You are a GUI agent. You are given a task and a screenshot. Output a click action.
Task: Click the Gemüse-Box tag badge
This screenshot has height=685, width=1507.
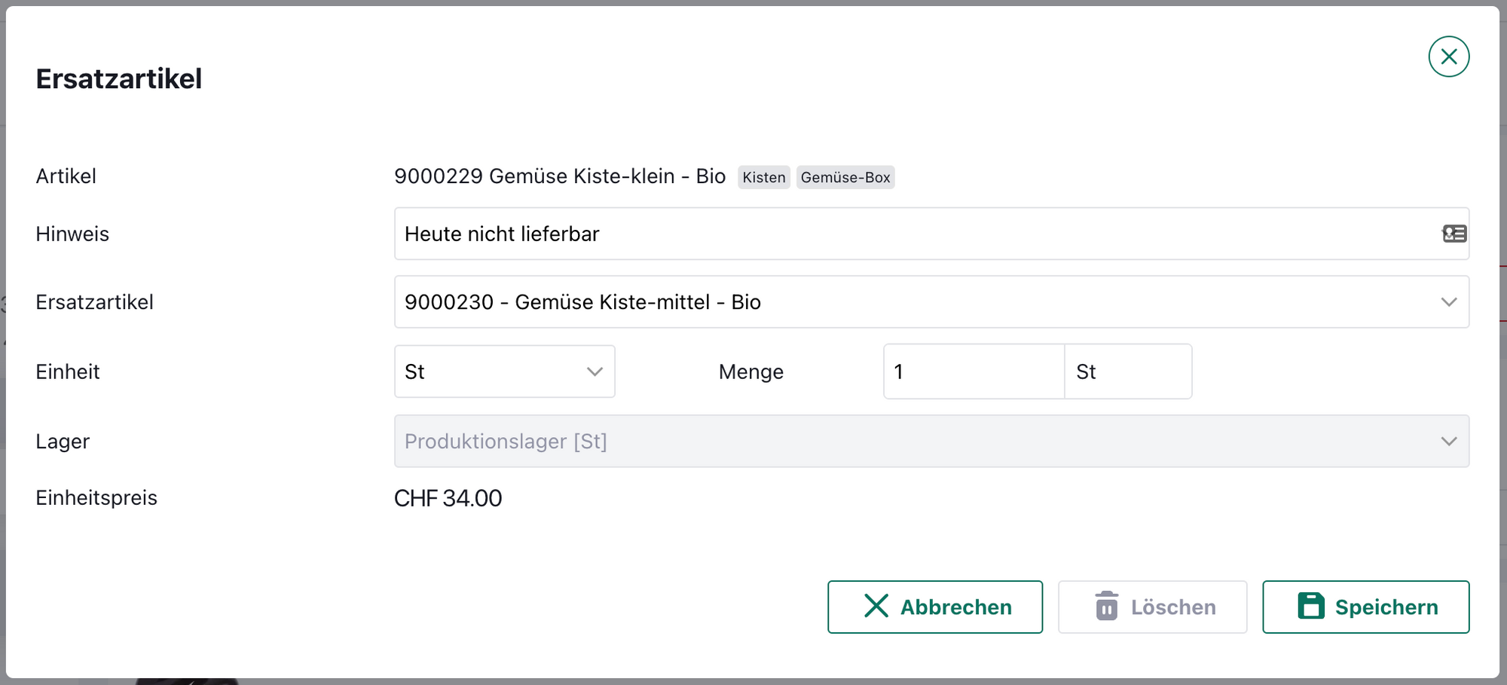[x=845, y=177]
